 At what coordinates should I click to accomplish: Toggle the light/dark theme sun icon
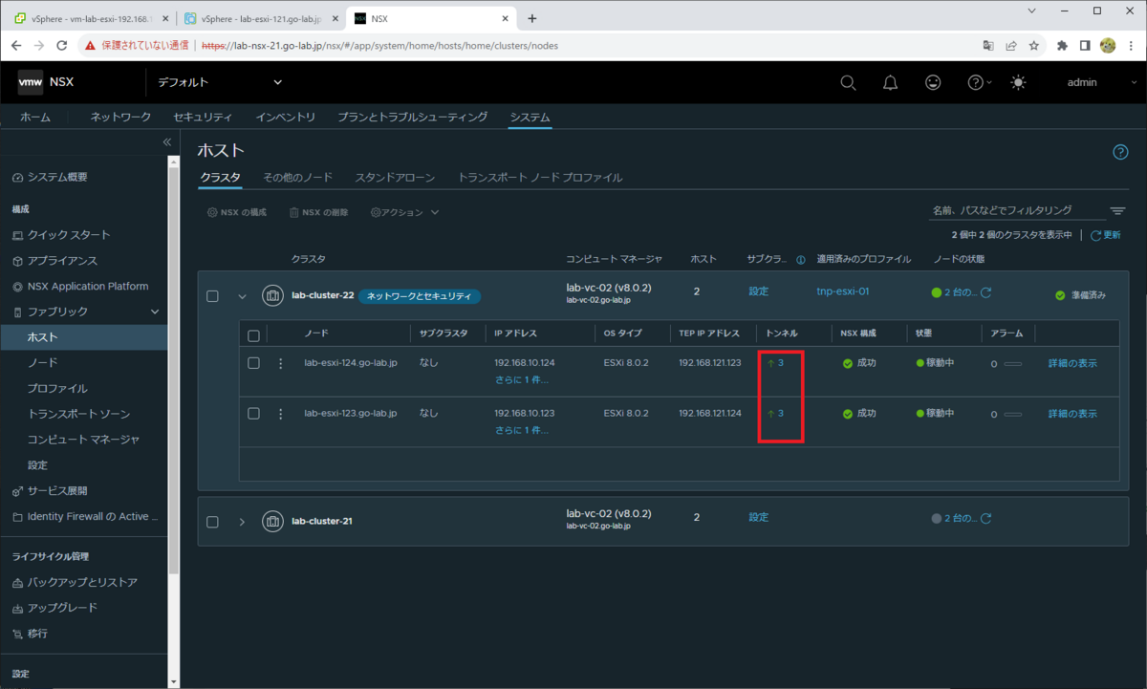click(x=1018, y=83)
